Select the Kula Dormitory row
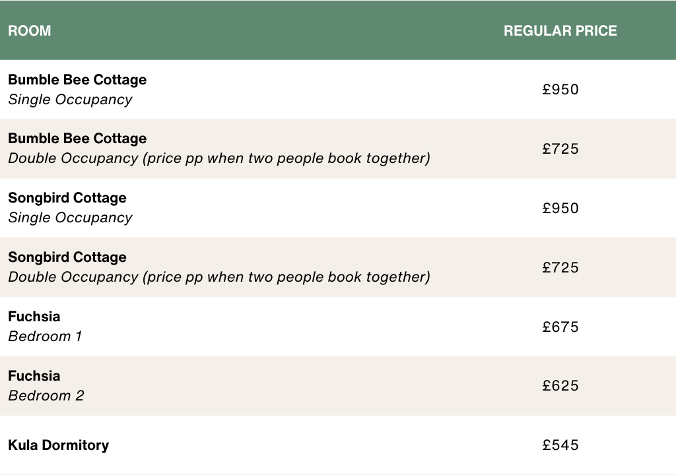The image size is (676, 475). coord(338,445)
